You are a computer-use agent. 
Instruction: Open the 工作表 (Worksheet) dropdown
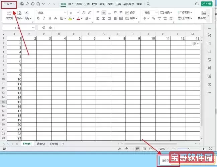click(185, 18)
